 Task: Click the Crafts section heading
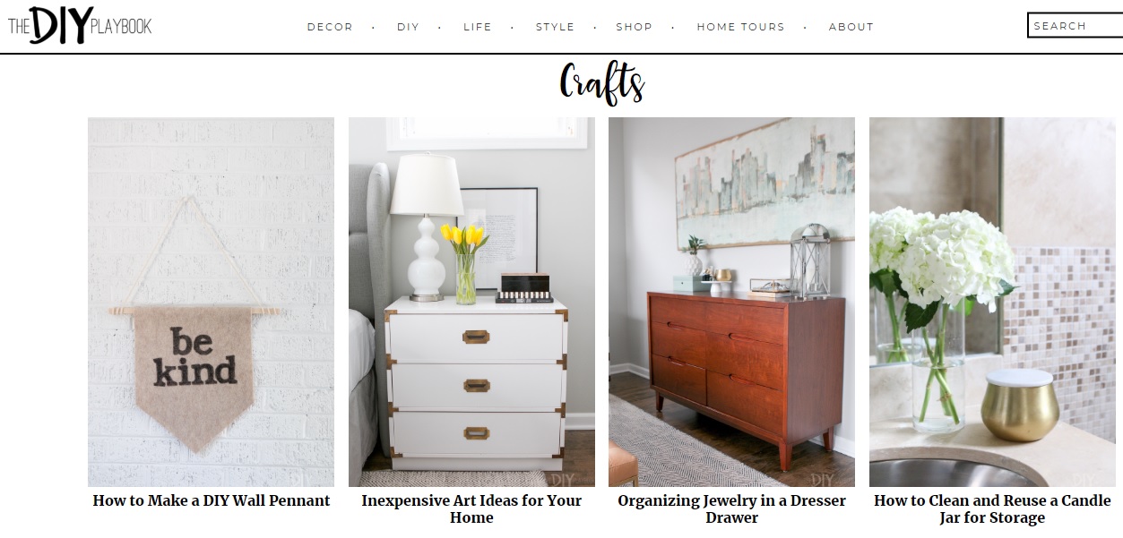point(601,83)
